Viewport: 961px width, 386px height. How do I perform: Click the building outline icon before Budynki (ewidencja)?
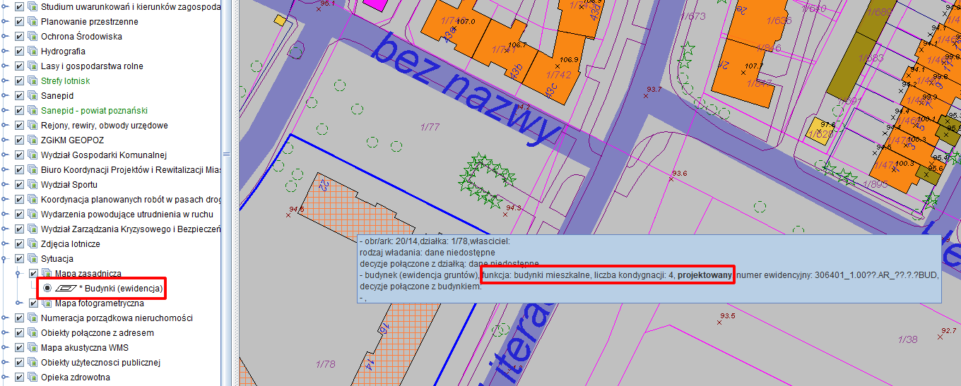click(66, 289)
